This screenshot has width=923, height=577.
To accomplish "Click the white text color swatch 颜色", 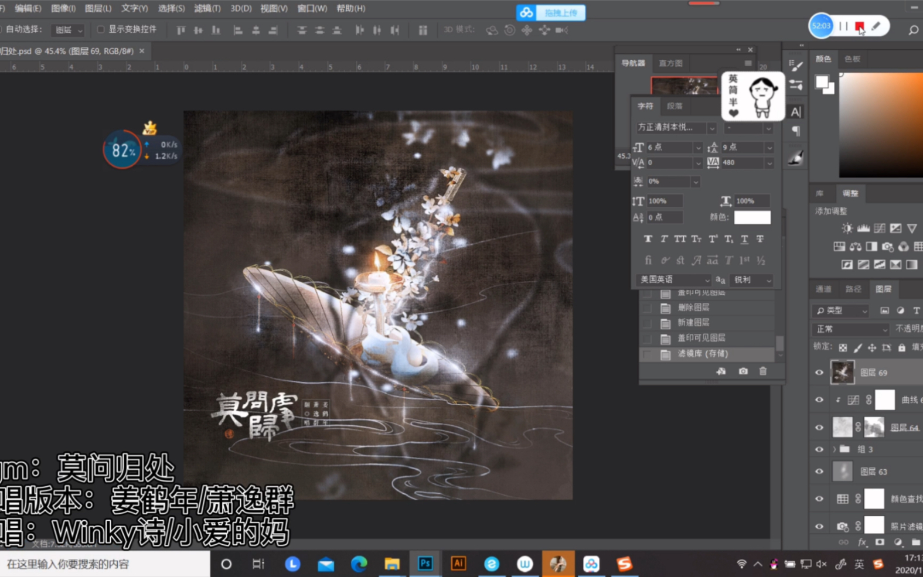I will [752, 217].
